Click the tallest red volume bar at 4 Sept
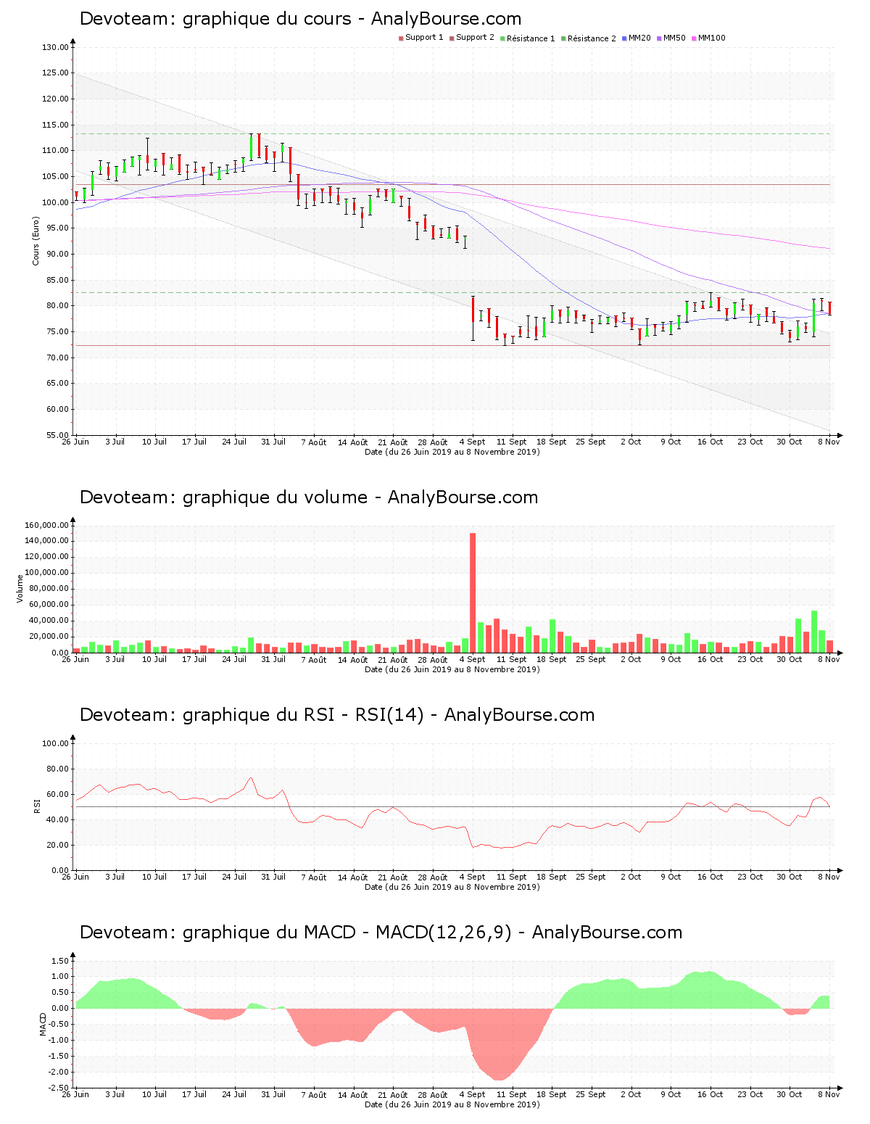 (x=473, y=592)
